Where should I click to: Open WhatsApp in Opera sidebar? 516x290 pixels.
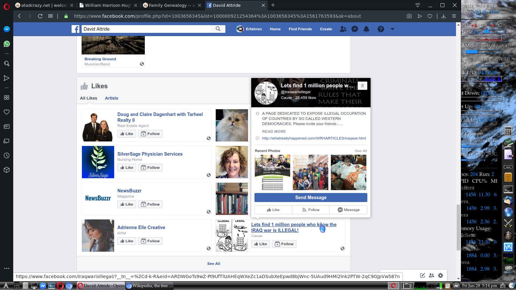(x=6, y=44)
